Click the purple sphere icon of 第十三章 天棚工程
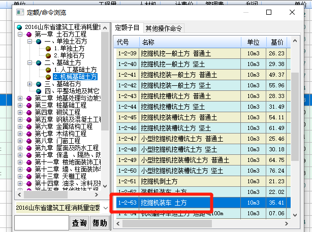This screenshot has width=312, height=232. click(29, 176)
